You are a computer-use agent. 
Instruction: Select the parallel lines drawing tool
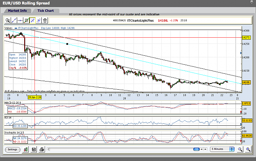39,20
